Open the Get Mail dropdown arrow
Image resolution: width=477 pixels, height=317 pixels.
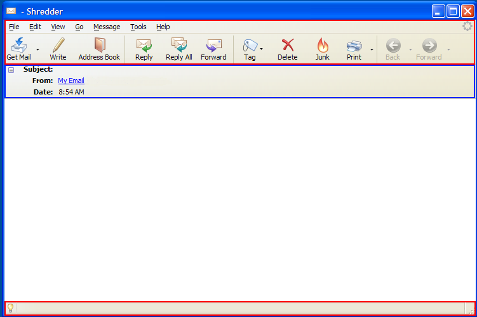click(x=37, y=49)
